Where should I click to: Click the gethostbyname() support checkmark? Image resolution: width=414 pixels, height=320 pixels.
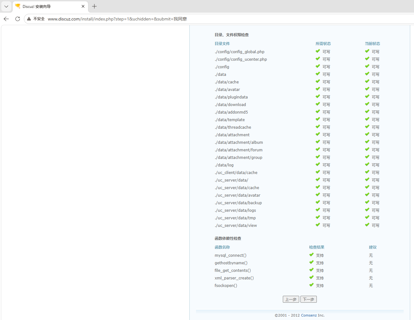(x=311, y=262)
